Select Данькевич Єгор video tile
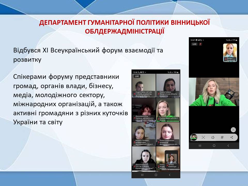 [x=144, y=110]
